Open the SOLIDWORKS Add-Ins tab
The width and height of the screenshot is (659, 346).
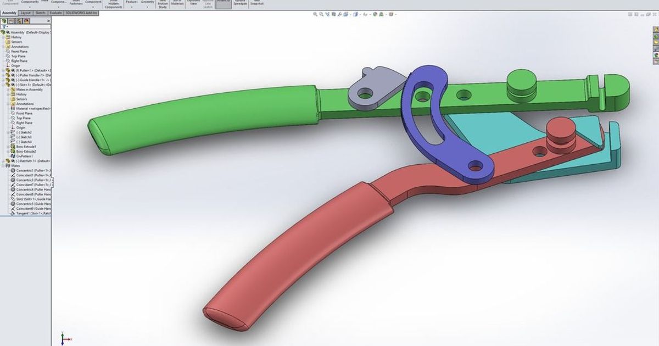pos(81,13)
